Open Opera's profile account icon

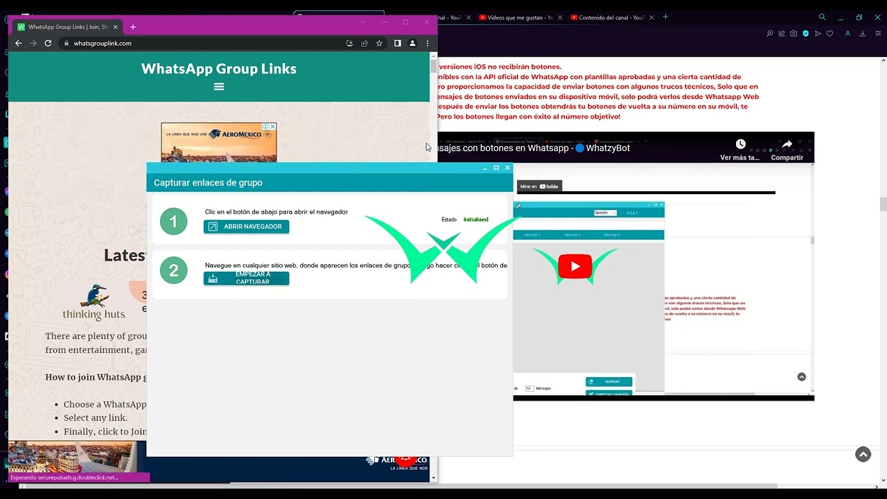click(848, 33)
